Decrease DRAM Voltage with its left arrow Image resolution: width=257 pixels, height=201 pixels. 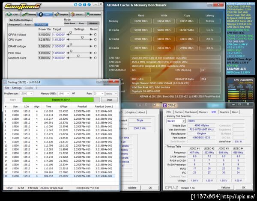[68, 46]
